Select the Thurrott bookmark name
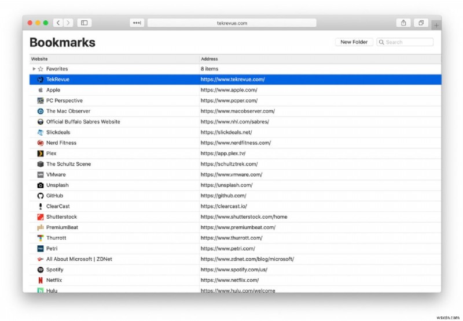463x321 pixels. click(x=56, y=238)
